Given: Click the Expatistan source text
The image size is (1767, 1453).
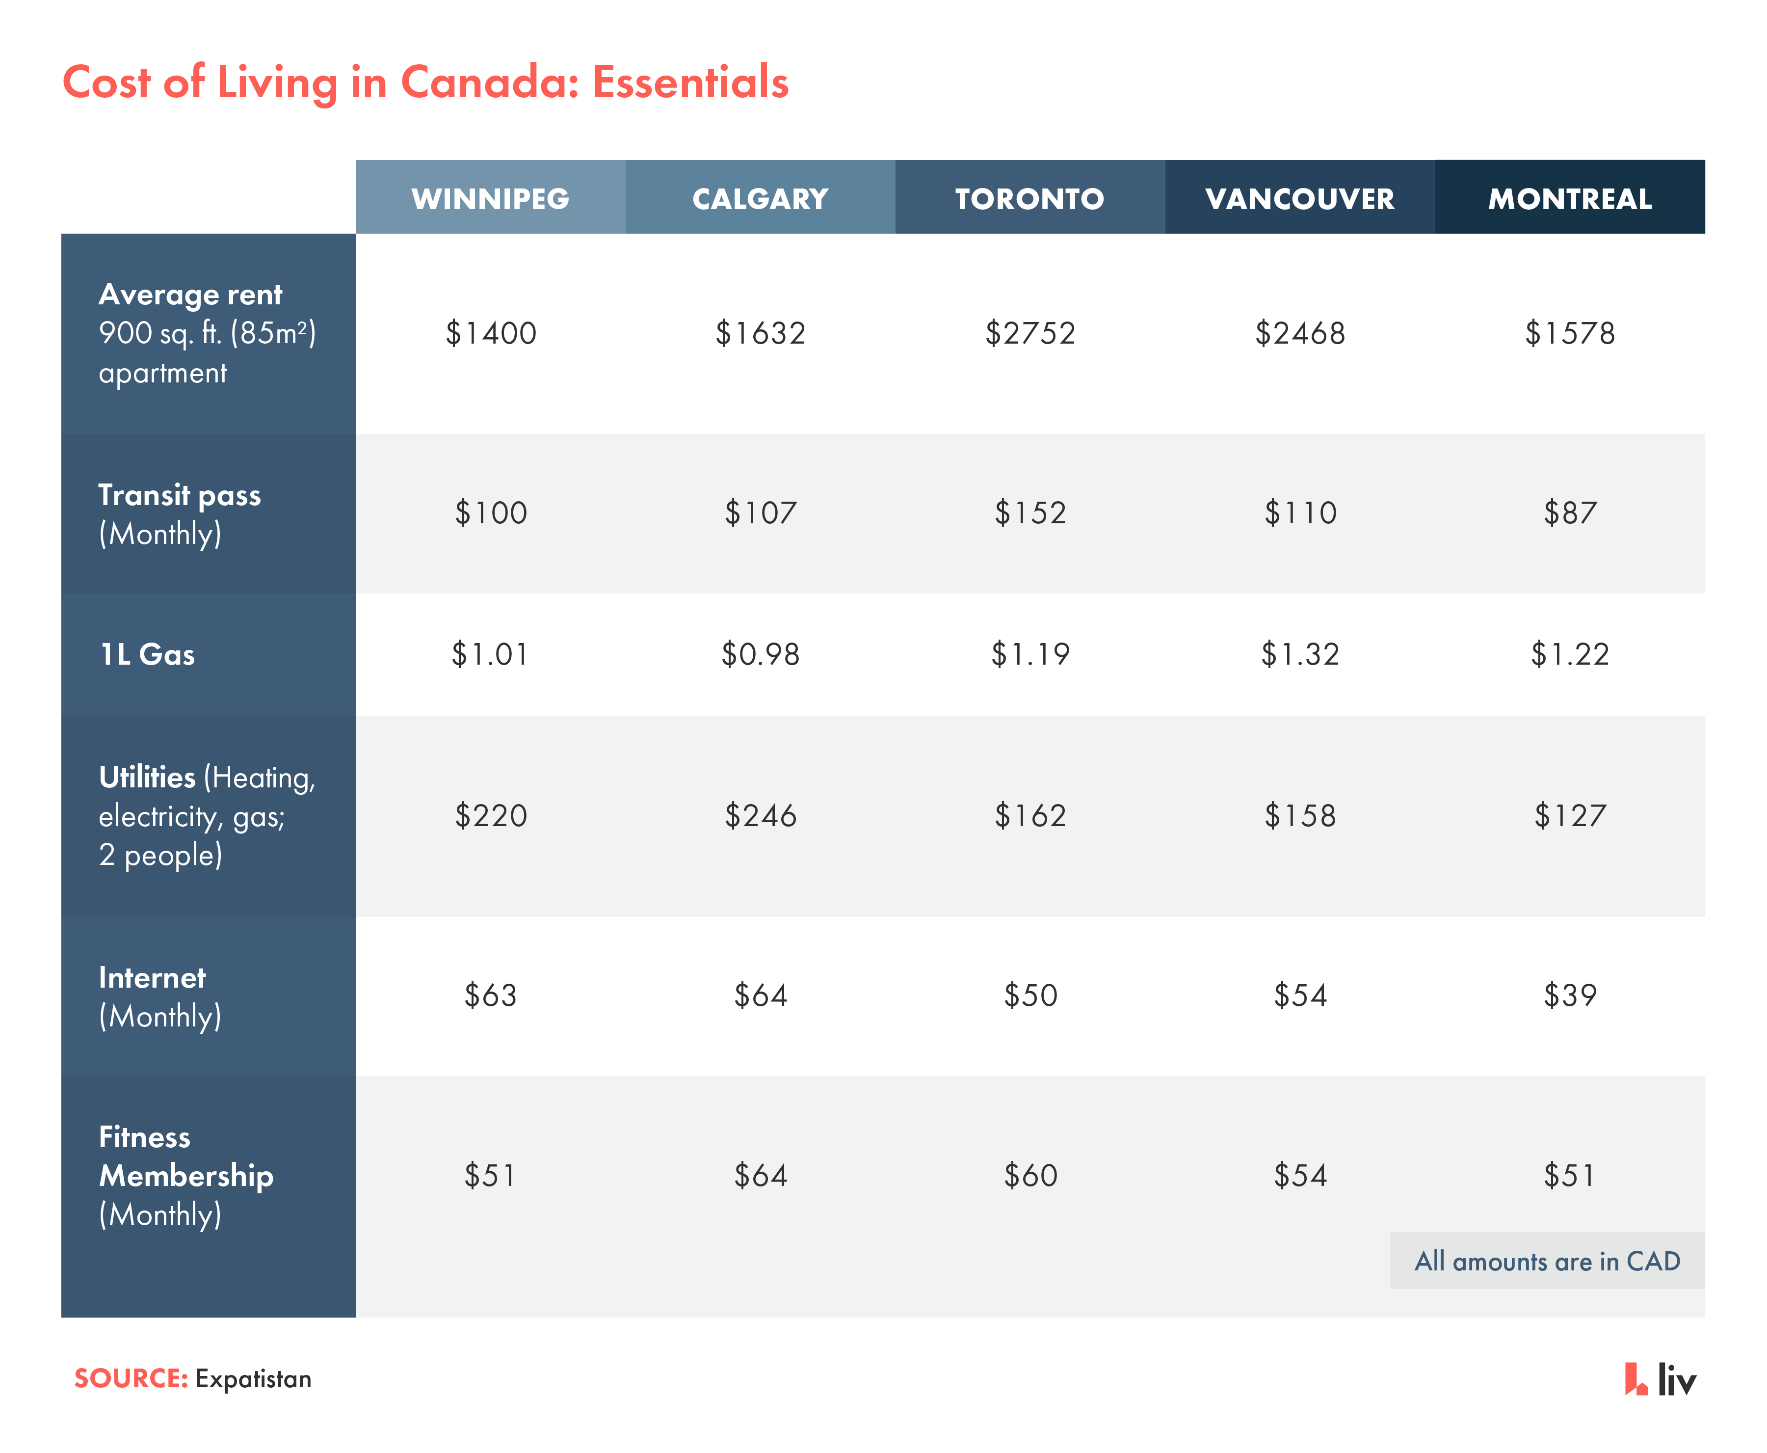Looking at the screenshot, I should click(x=253, y=1379).
